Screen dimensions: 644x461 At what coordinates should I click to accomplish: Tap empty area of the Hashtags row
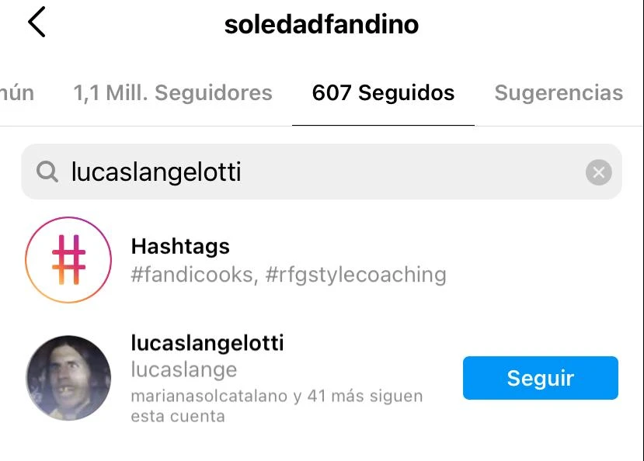click(534, 260)
